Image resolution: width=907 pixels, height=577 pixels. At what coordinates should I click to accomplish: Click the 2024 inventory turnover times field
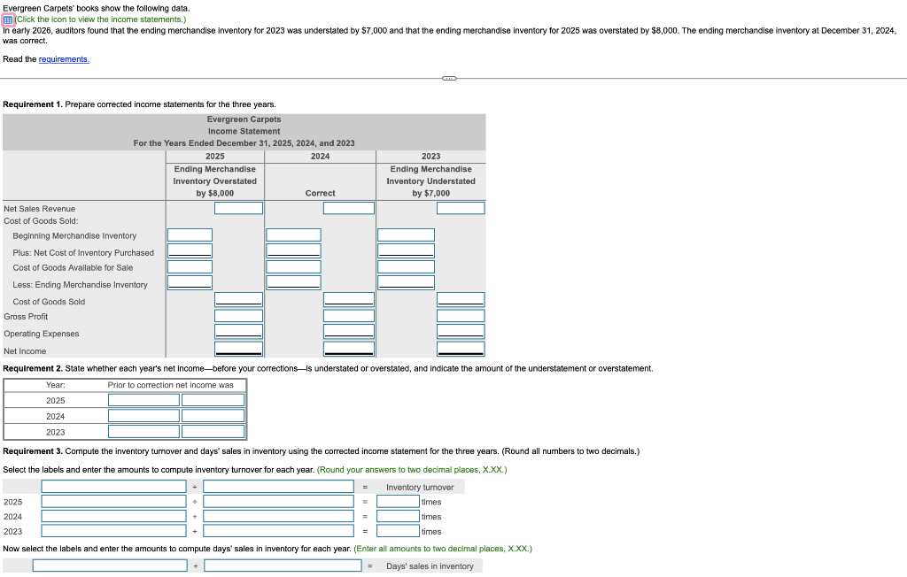pyautogui.click(x=396, y=517)
